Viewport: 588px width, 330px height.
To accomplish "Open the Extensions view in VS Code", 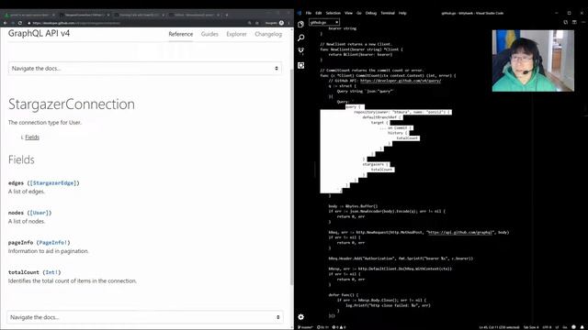I will click(x=300, y=65).
